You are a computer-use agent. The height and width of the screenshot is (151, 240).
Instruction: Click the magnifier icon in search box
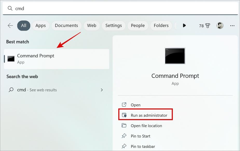pos(10,8)
